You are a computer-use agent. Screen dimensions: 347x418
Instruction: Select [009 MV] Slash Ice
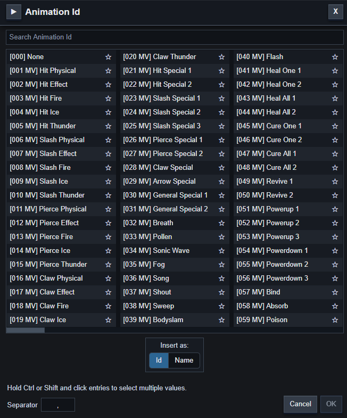[x=61, y=182]
